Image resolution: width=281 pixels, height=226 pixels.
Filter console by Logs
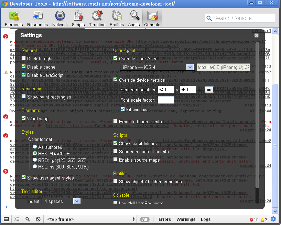pyautogui.click(x=206, y=219)
